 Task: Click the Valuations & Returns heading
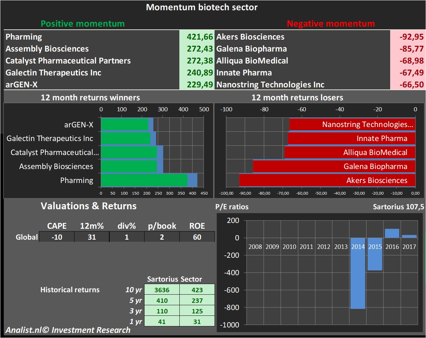(x=88, y=206)
